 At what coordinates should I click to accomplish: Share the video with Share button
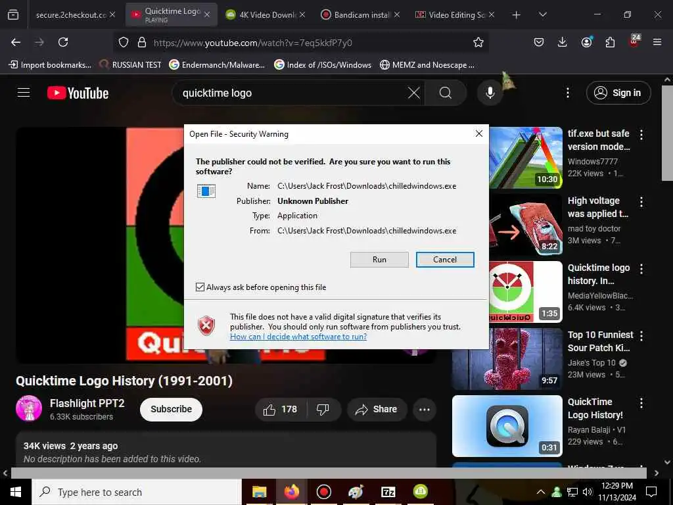pyautogui.click(x=377, y=409)
